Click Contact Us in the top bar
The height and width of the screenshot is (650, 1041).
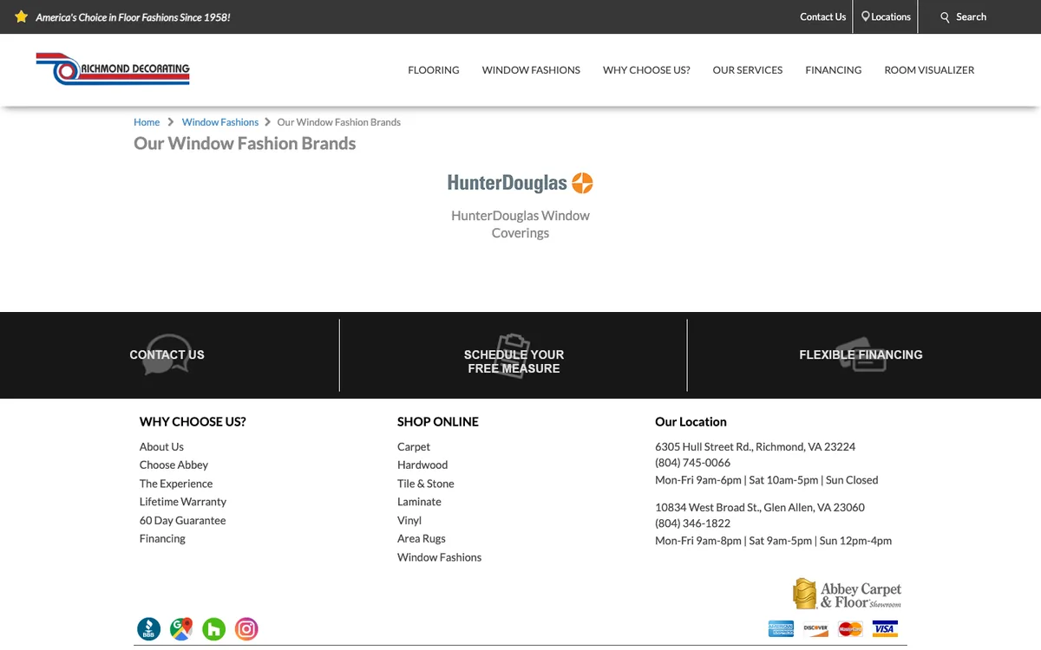822,16
